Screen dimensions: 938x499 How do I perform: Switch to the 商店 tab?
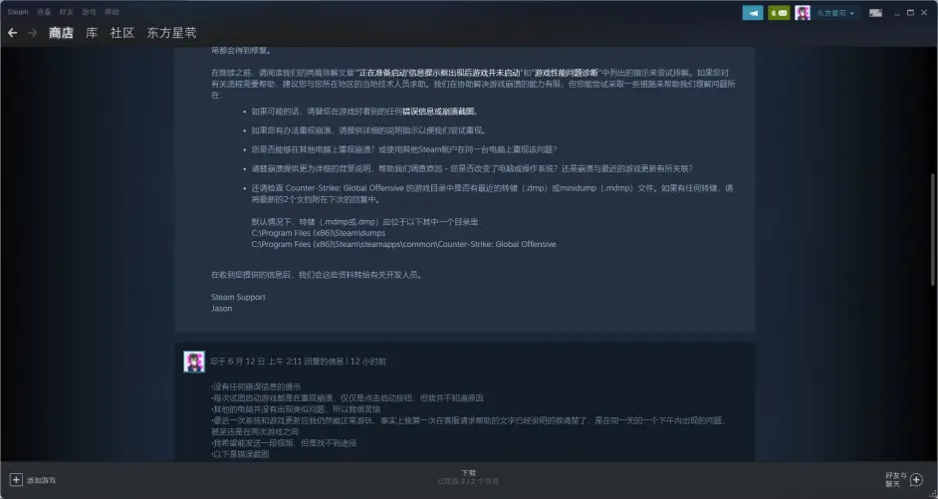click(x=61, y=33)
